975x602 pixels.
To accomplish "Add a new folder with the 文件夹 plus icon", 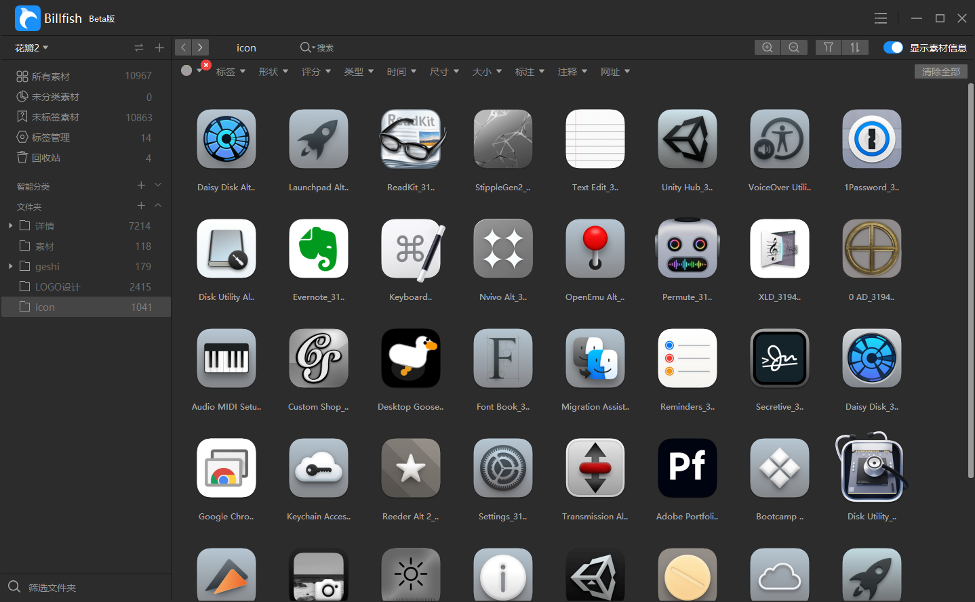I will (141, 205).
